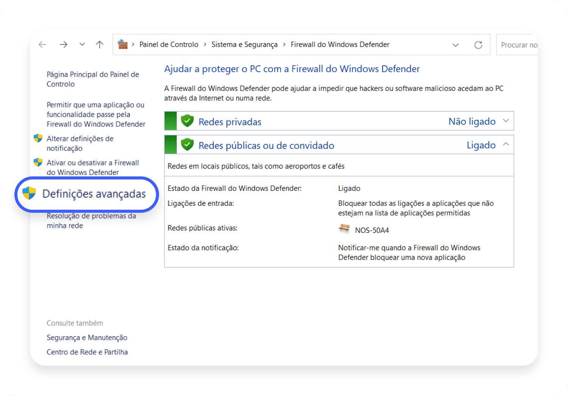Click shield icon next to Ativar ou desativar

38,162
